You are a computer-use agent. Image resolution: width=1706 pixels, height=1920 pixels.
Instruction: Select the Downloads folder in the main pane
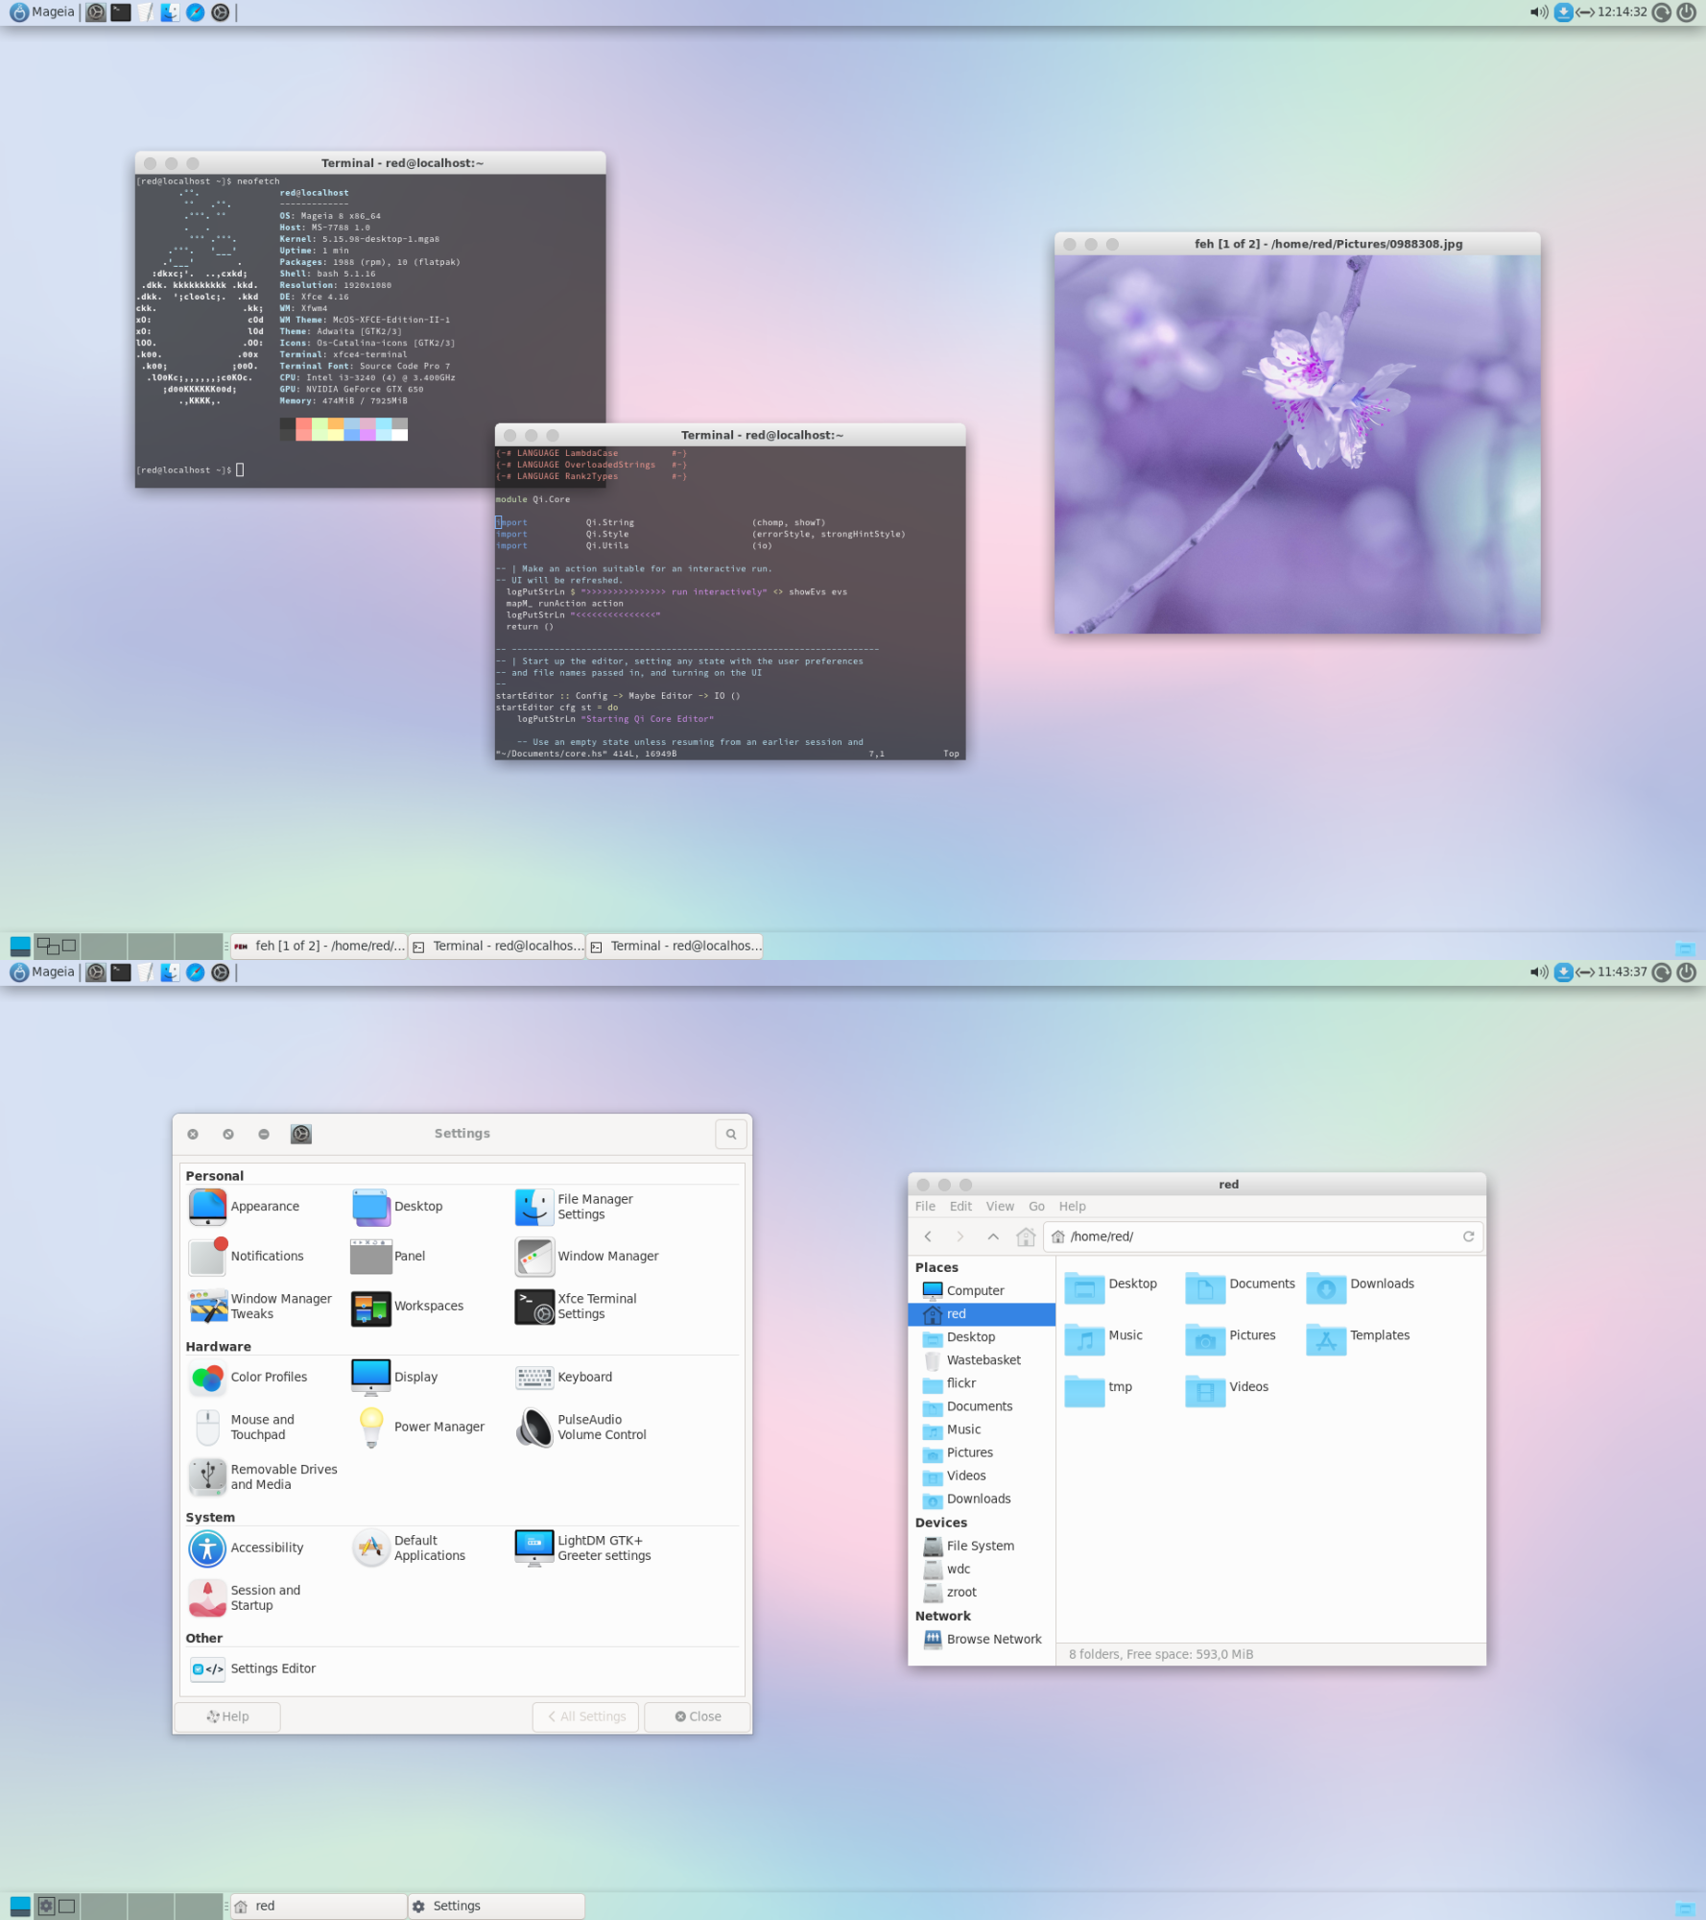1361,1286
